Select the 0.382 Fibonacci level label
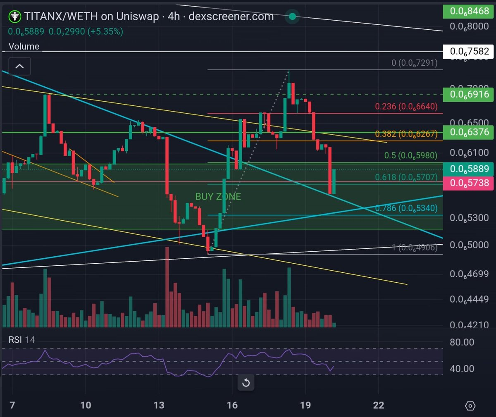496x417 pixels. point(406,134)
